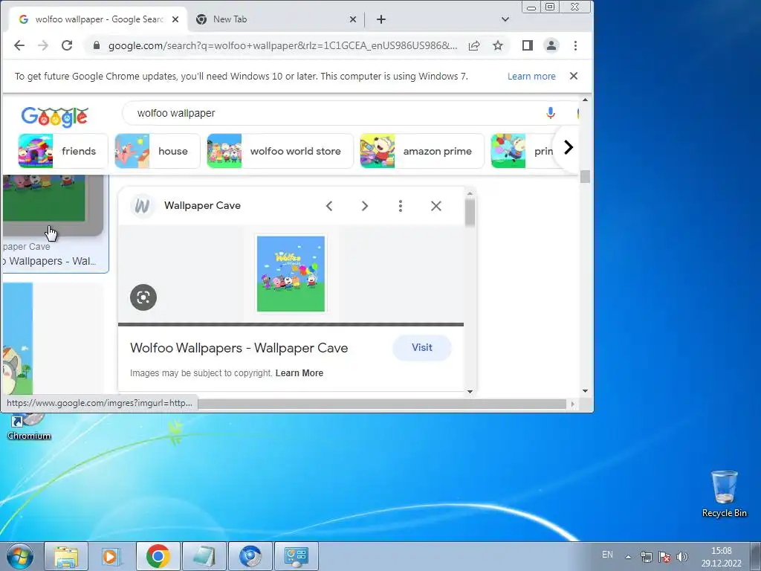Select the Recycle Bin desktop icon
Image resolution: width=761 pixels, height=571 pixels.
[724, 494]
